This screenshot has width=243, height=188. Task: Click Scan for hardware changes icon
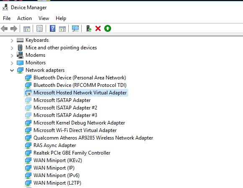[75, 28]
